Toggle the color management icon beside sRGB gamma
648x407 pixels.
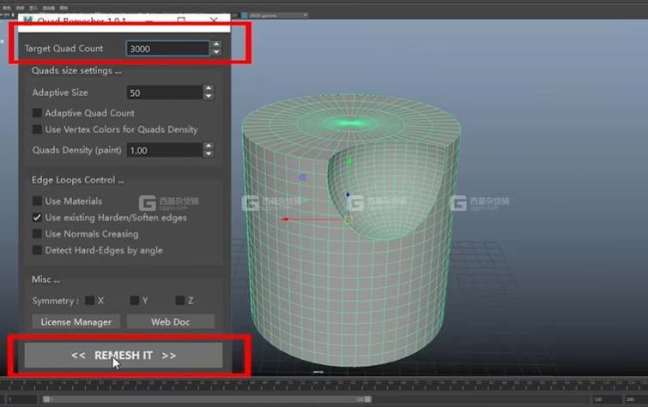(245, 15)
